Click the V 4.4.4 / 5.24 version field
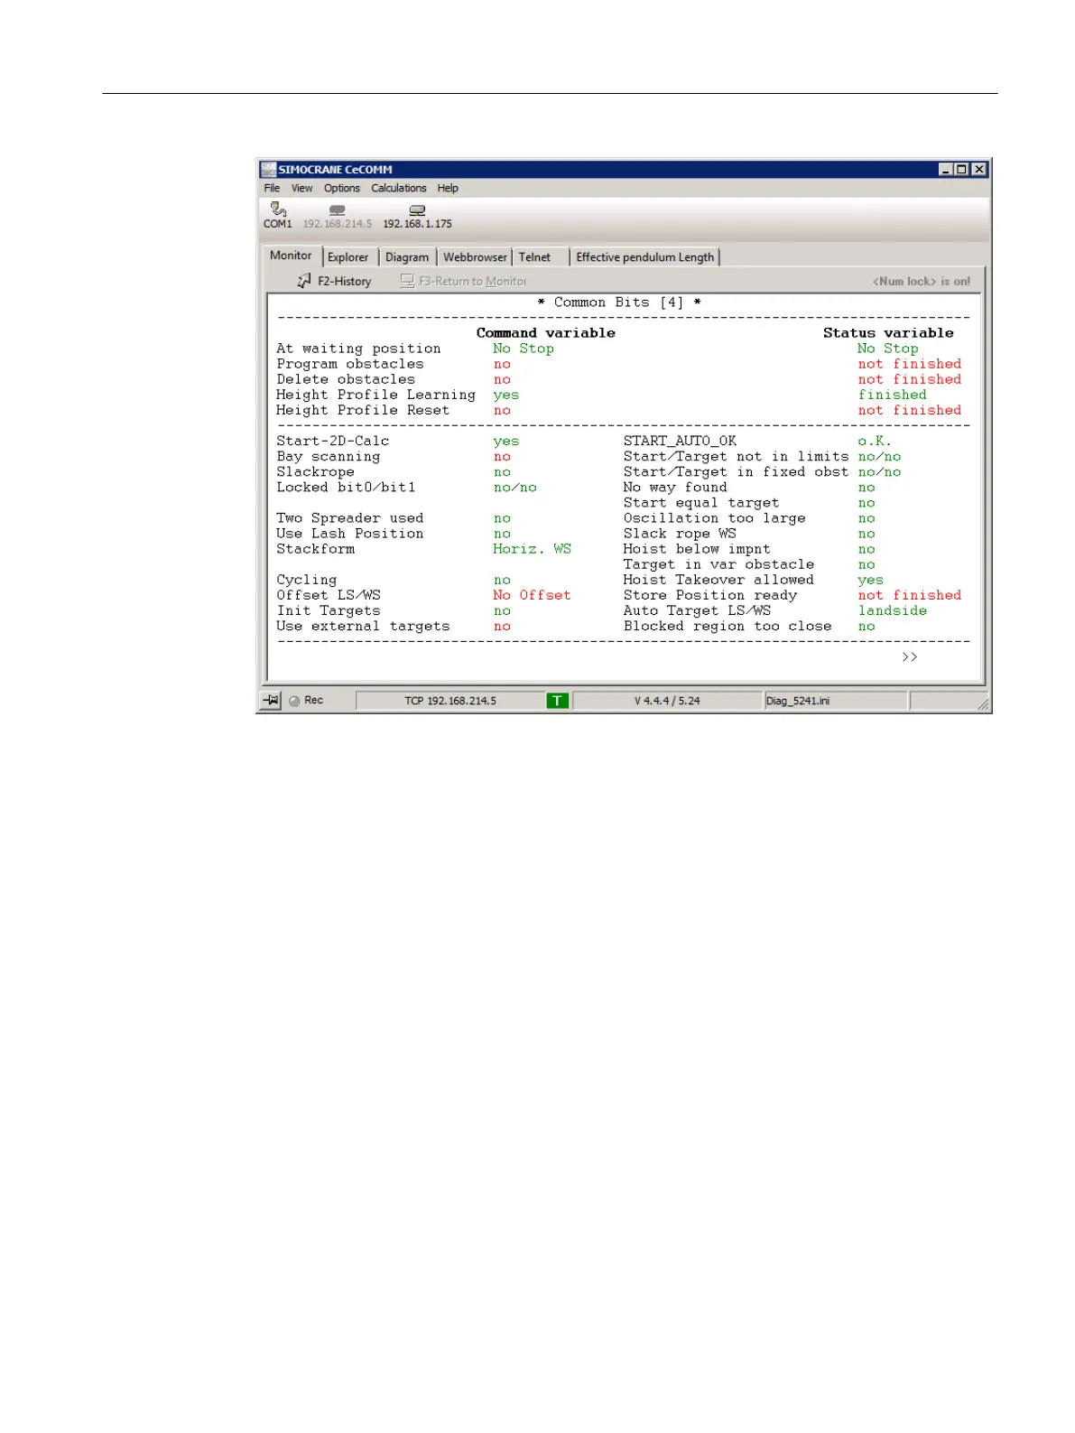This screenshot has width=1075, height=1433. click(x=667, y=701)
